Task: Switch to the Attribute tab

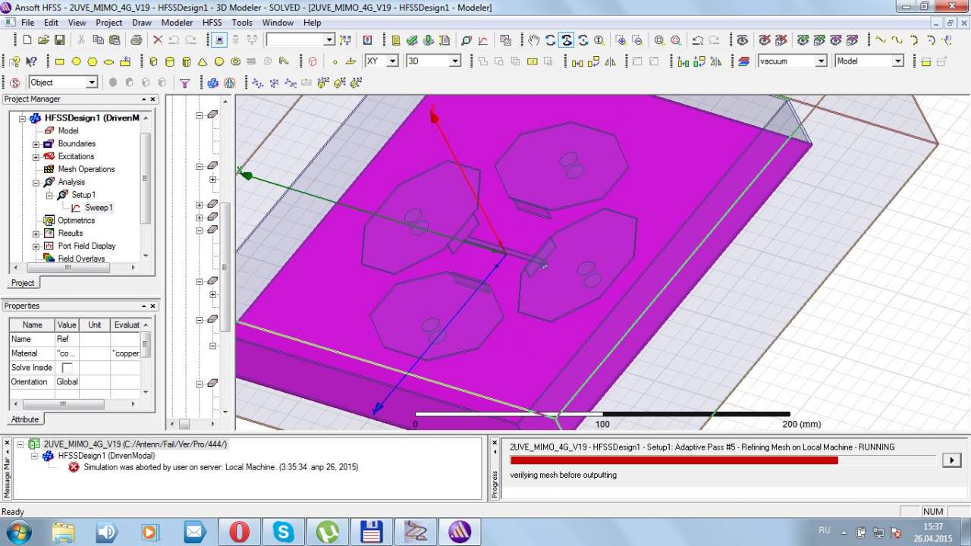Action: (x=25, y=419)
